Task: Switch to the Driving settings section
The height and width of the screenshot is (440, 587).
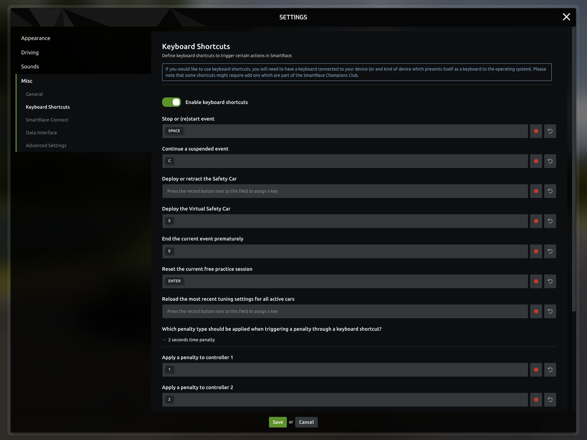Action: point(30,52)
